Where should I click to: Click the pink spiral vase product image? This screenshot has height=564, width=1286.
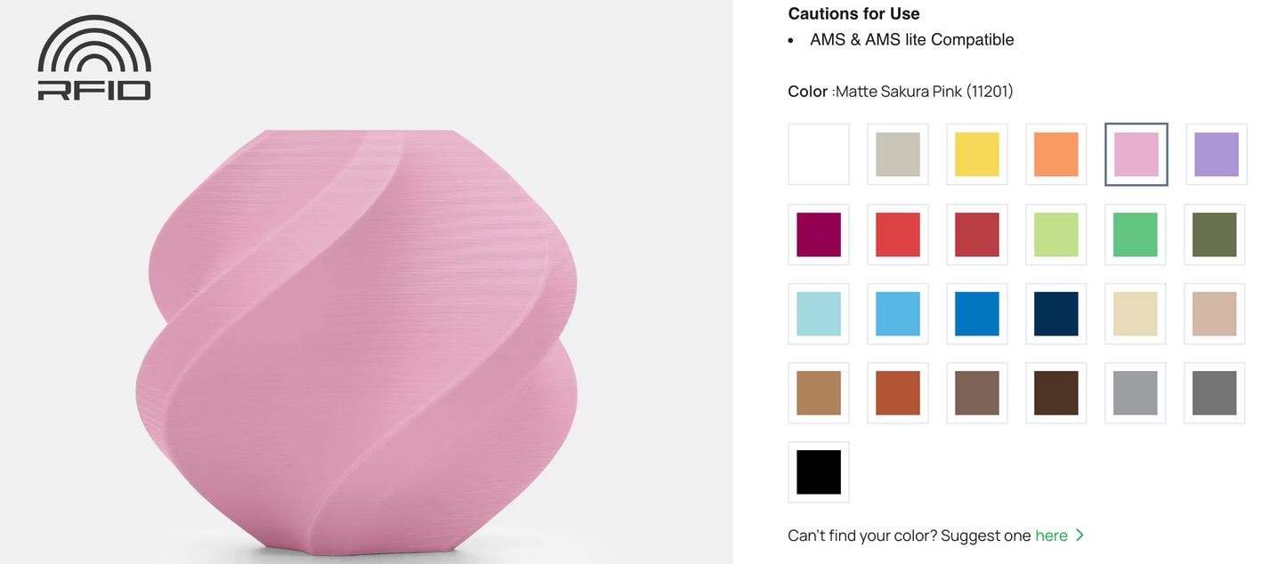[x=357, y=342]
